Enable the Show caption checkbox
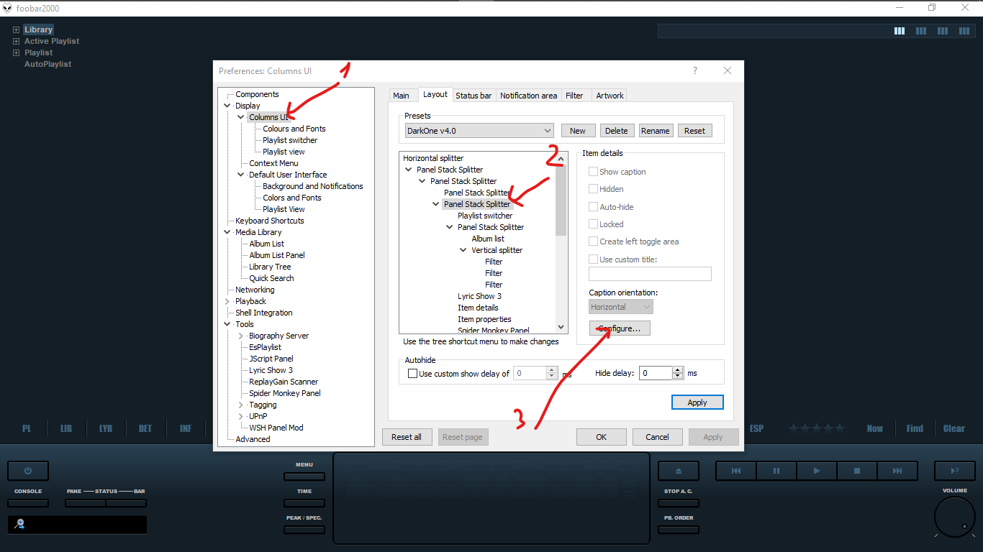This screenshot has height=552, width=983. point(594,172)
